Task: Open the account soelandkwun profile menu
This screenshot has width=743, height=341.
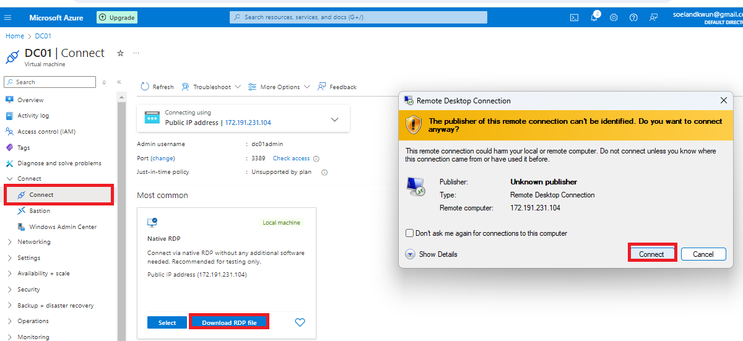Action: tap(707, 17)
